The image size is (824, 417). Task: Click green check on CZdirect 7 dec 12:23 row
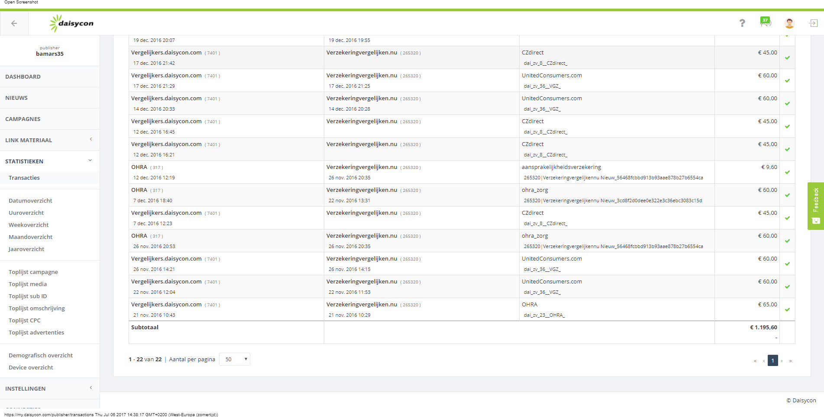[787, 218]
